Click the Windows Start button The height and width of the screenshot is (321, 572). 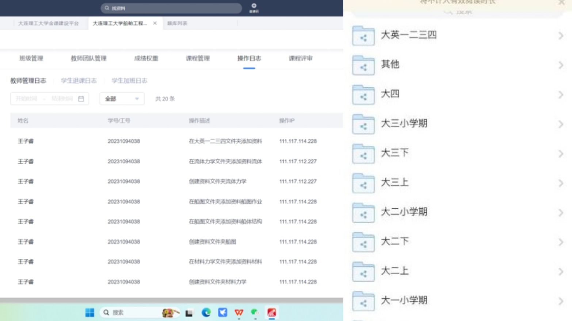coord(89,313)
